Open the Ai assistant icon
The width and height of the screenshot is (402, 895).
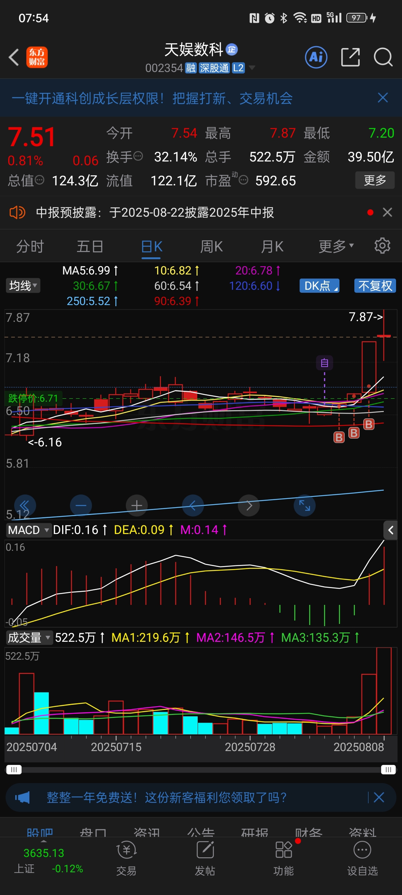point(316,57)
